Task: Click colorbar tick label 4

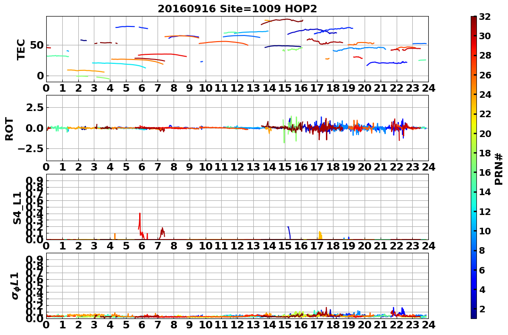Action: [483, 289]
